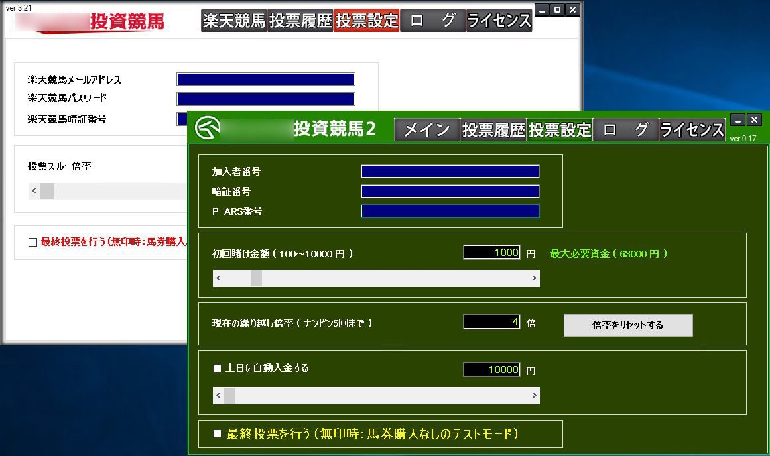Image resolution: width=770 pixels, height=456 pixels.
Task: Click the 自動入金 slider thumb
Action: pyautogui.click(x=230, y=396)
